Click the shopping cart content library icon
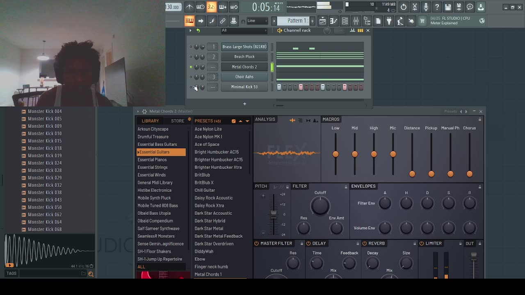Screen dimensions: 525x295 (x=422, y=21)
